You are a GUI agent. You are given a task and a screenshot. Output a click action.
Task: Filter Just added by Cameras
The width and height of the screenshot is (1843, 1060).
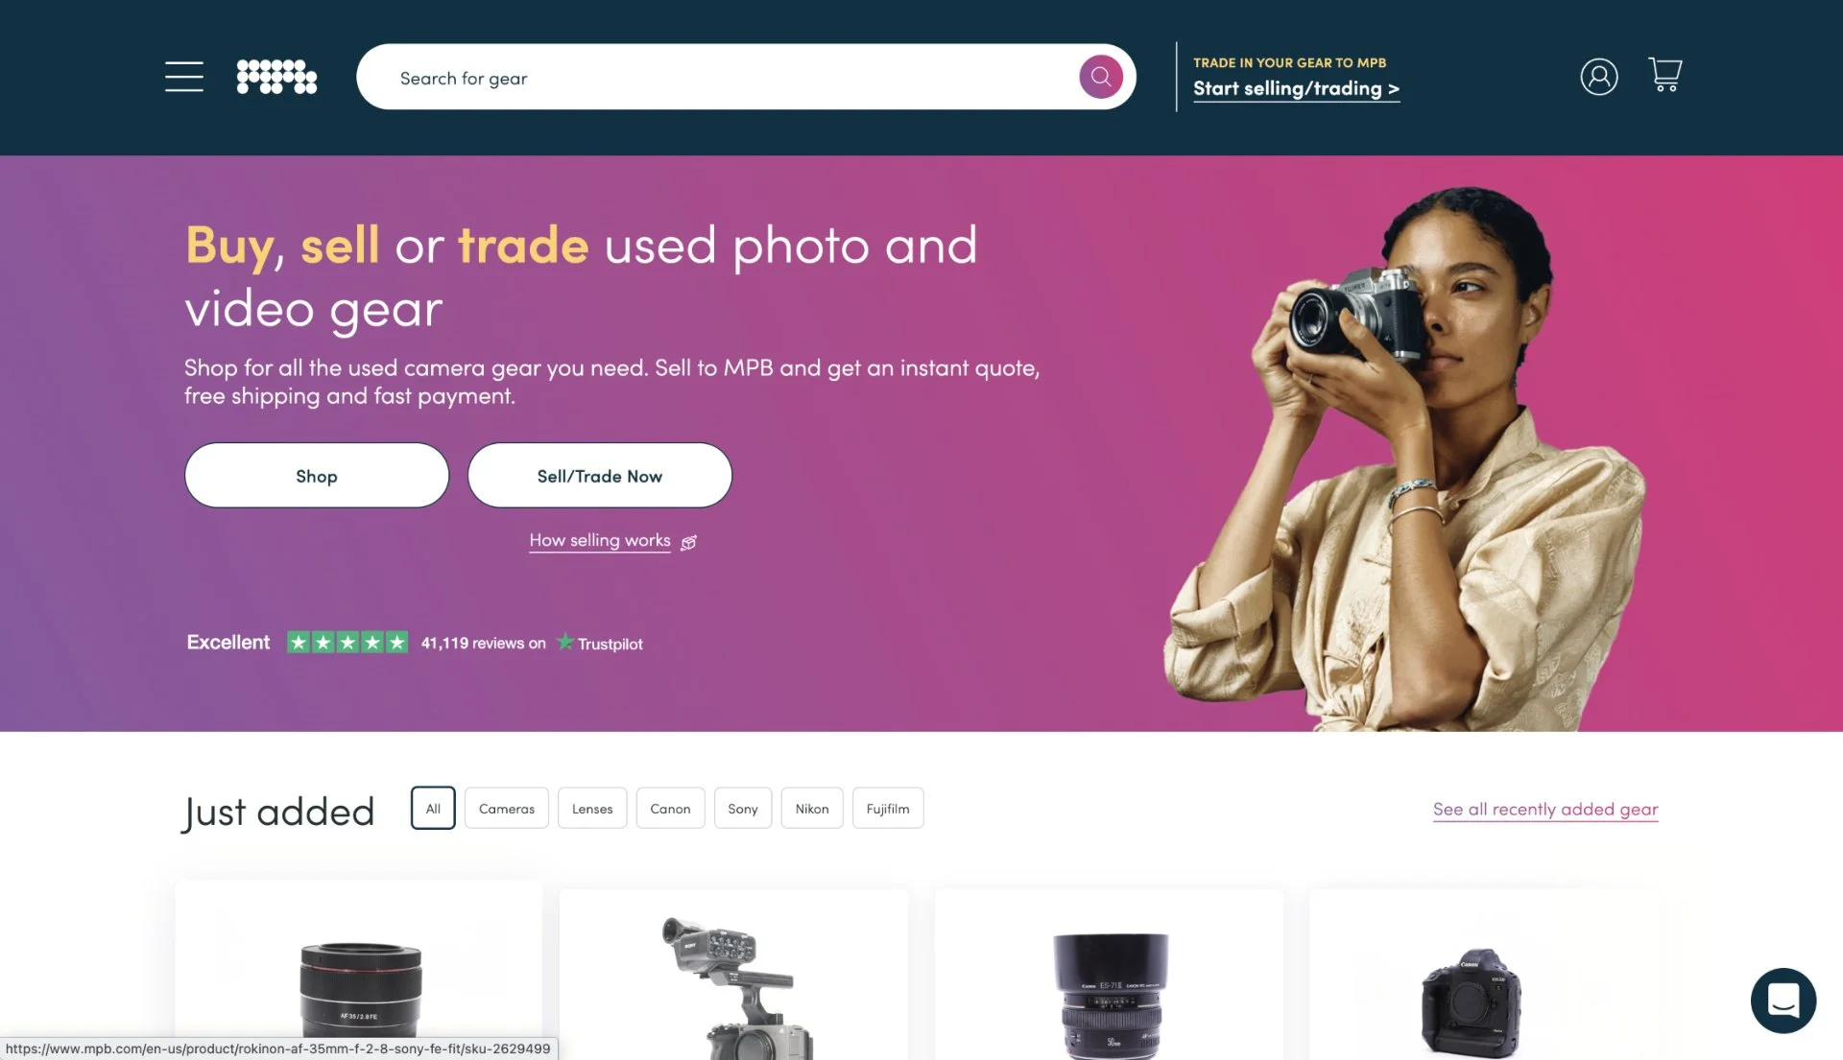[x=507, y=809]
